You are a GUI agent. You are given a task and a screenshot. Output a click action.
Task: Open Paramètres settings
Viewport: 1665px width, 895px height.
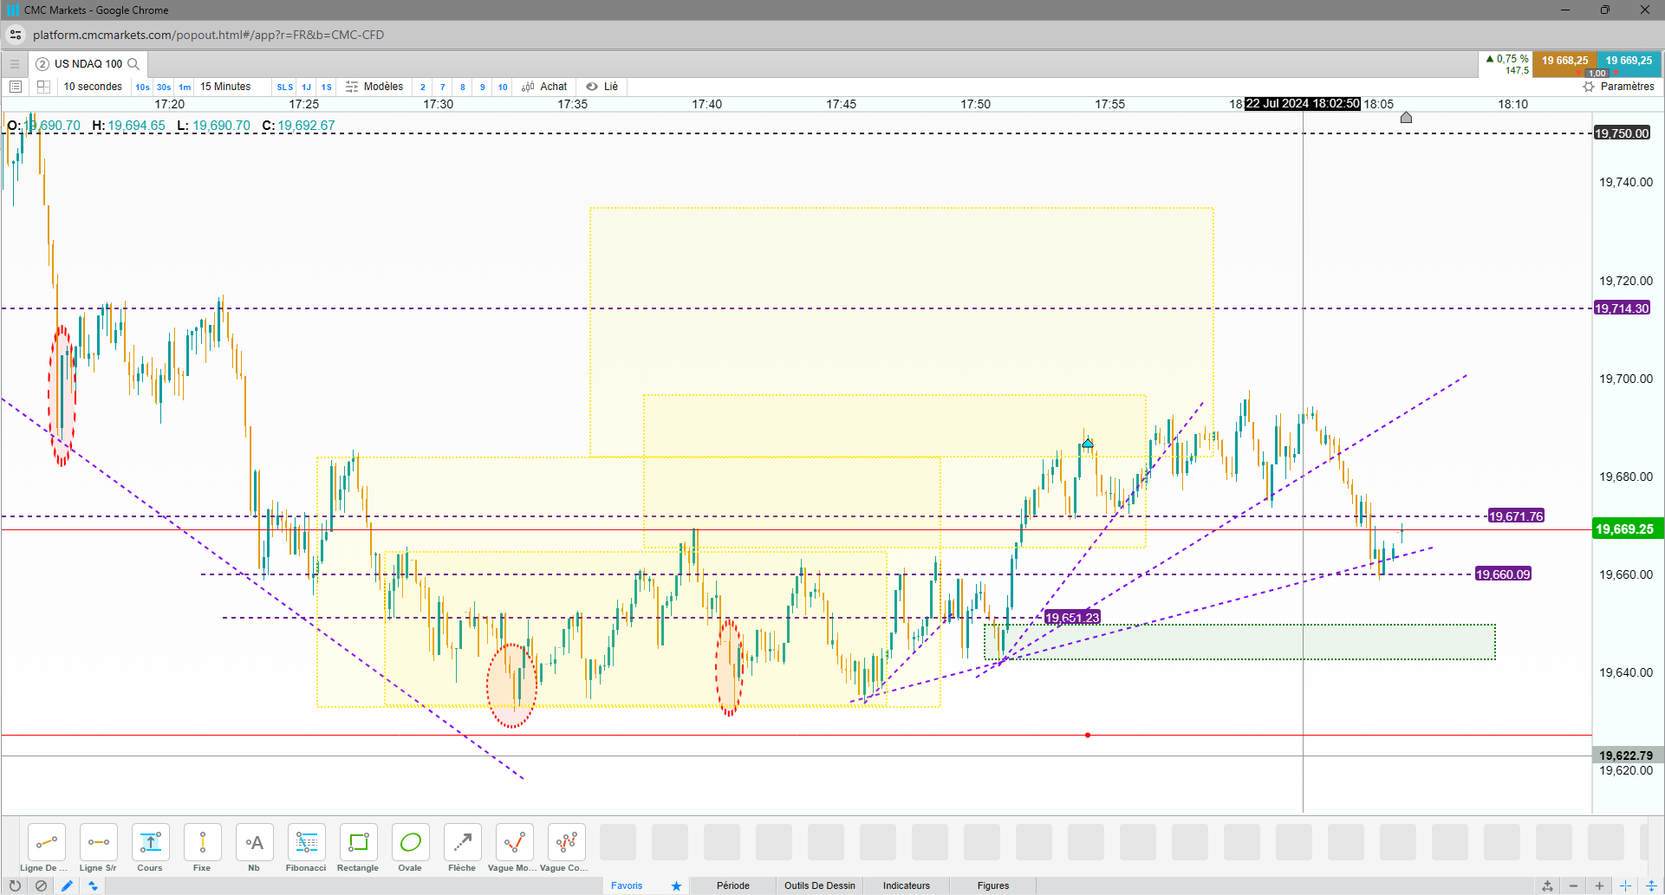click(x=1618, y=87)
